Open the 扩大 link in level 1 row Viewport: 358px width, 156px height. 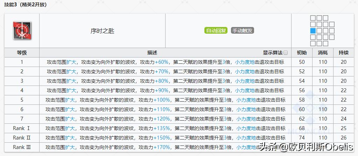pos(71,62)
